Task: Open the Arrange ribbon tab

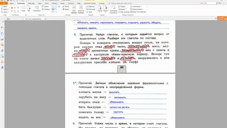Action: click(x=102, y=3)
